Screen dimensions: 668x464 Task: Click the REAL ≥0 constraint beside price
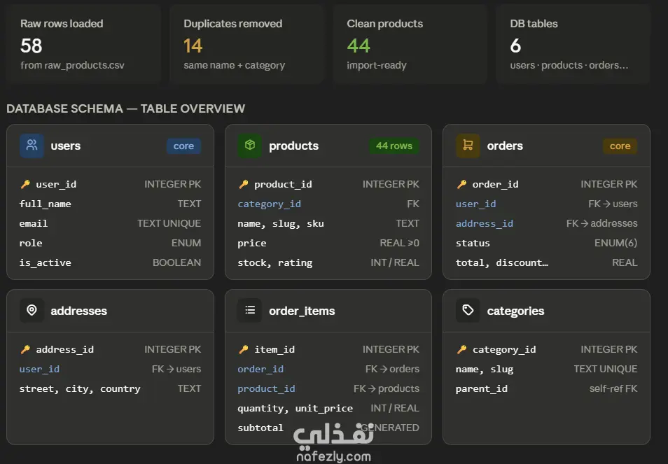[400, 243]
